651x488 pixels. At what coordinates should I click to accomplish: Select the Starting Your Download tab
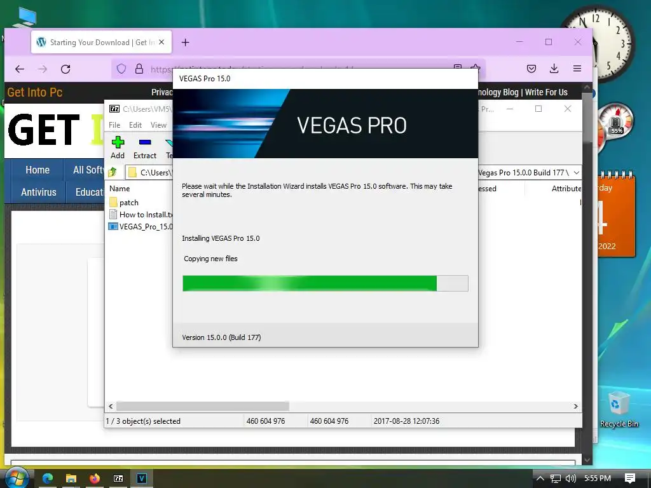(x=101, y=42)
